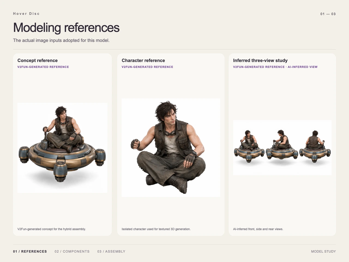Screen dimensions: 349x262
Task: View the three-view study image
Action: tap(282, 148)
